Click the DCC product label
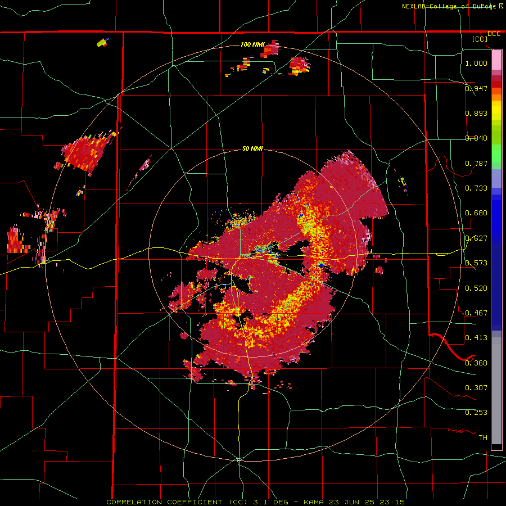Viewport: 506px width, 506px height. [494, 34]
